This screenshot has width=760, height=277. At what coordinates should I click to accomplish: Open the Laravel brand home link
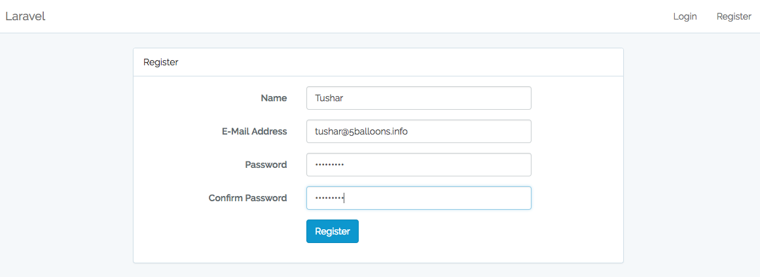pos(25,16)
